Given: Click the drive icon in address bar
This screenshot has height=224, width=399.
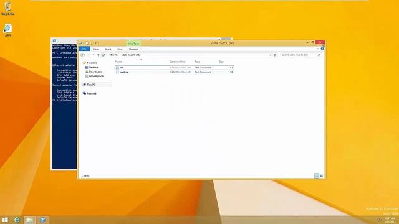Looking at the screenshot, I should 103,55.
